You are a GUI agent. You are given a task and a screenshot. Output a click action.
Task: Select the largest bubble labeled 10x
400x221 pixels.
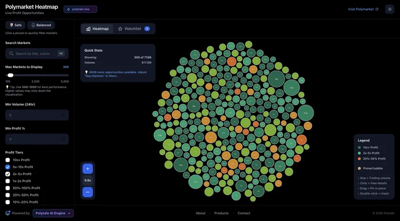tap(276, 79)
